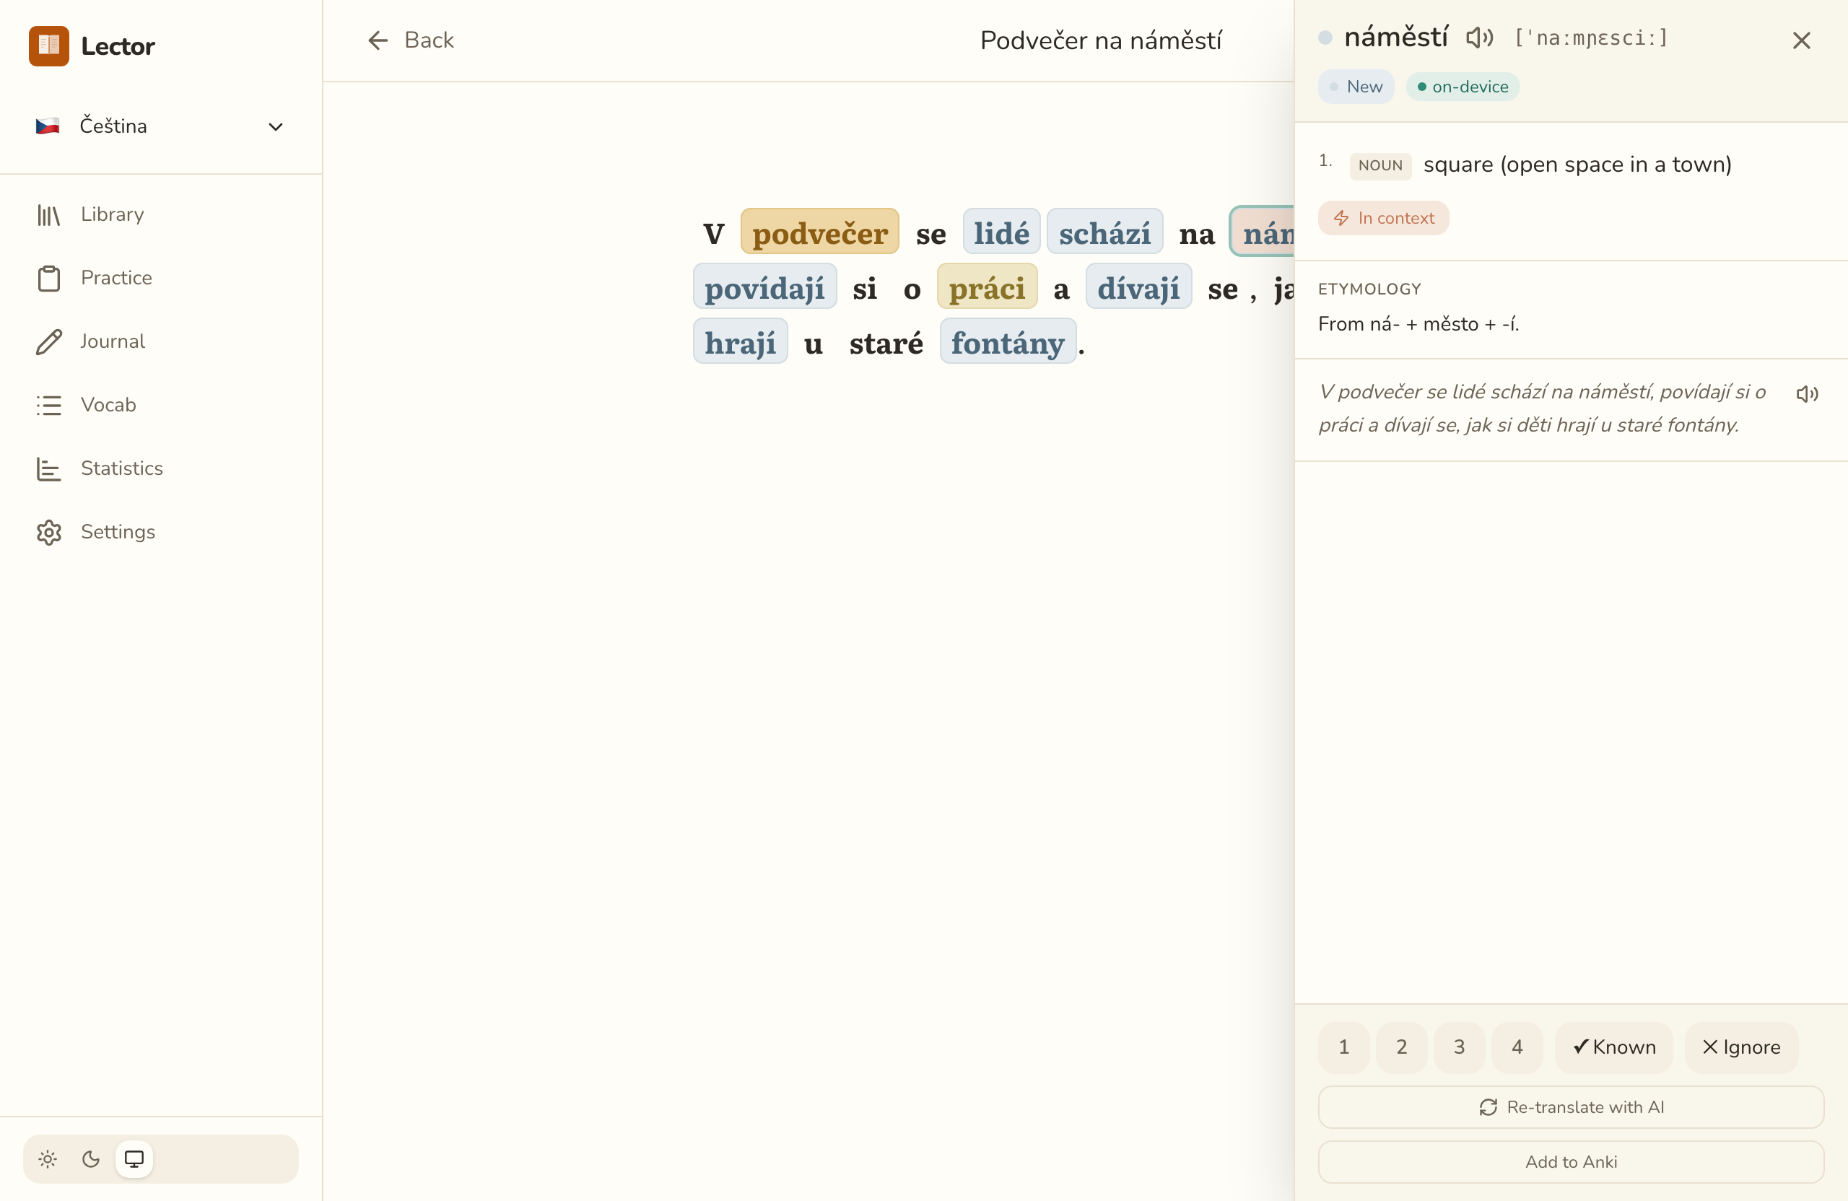Select the word staré in the text
Image resolution: width=1848 pixels, height=1201 pixels.
click(886, 342)
